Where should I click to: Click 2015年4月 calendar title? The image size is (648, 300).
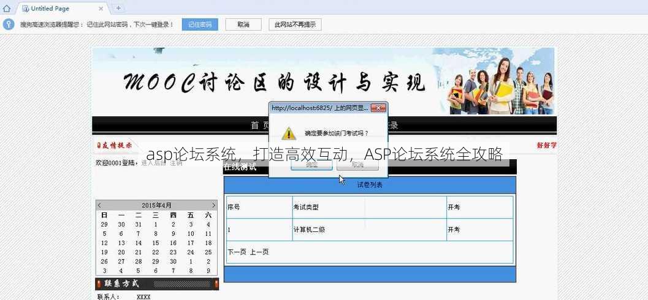point(156,205)
